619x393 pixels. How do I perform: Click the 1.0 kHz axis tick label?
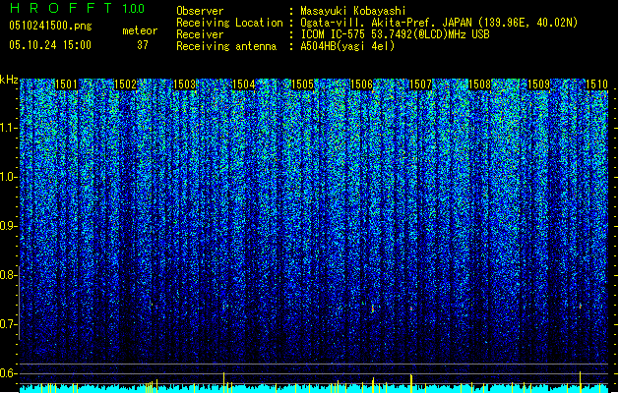pyautogui.click(x=9, y=177)
